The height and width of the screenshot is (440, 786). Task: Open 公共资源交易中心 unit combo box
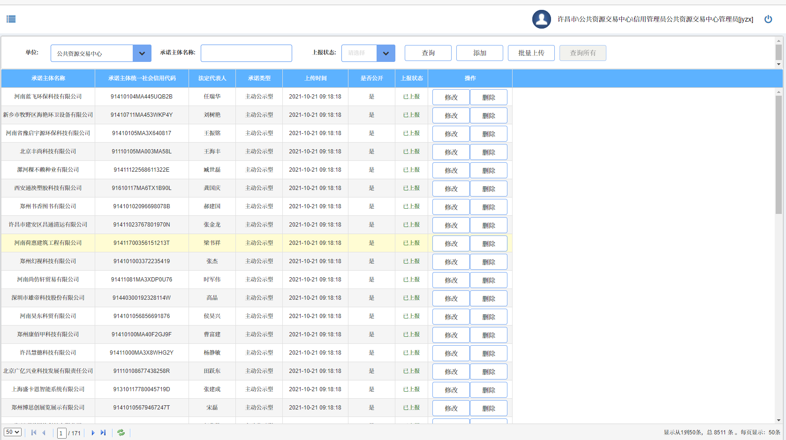[x=101, y=53]
